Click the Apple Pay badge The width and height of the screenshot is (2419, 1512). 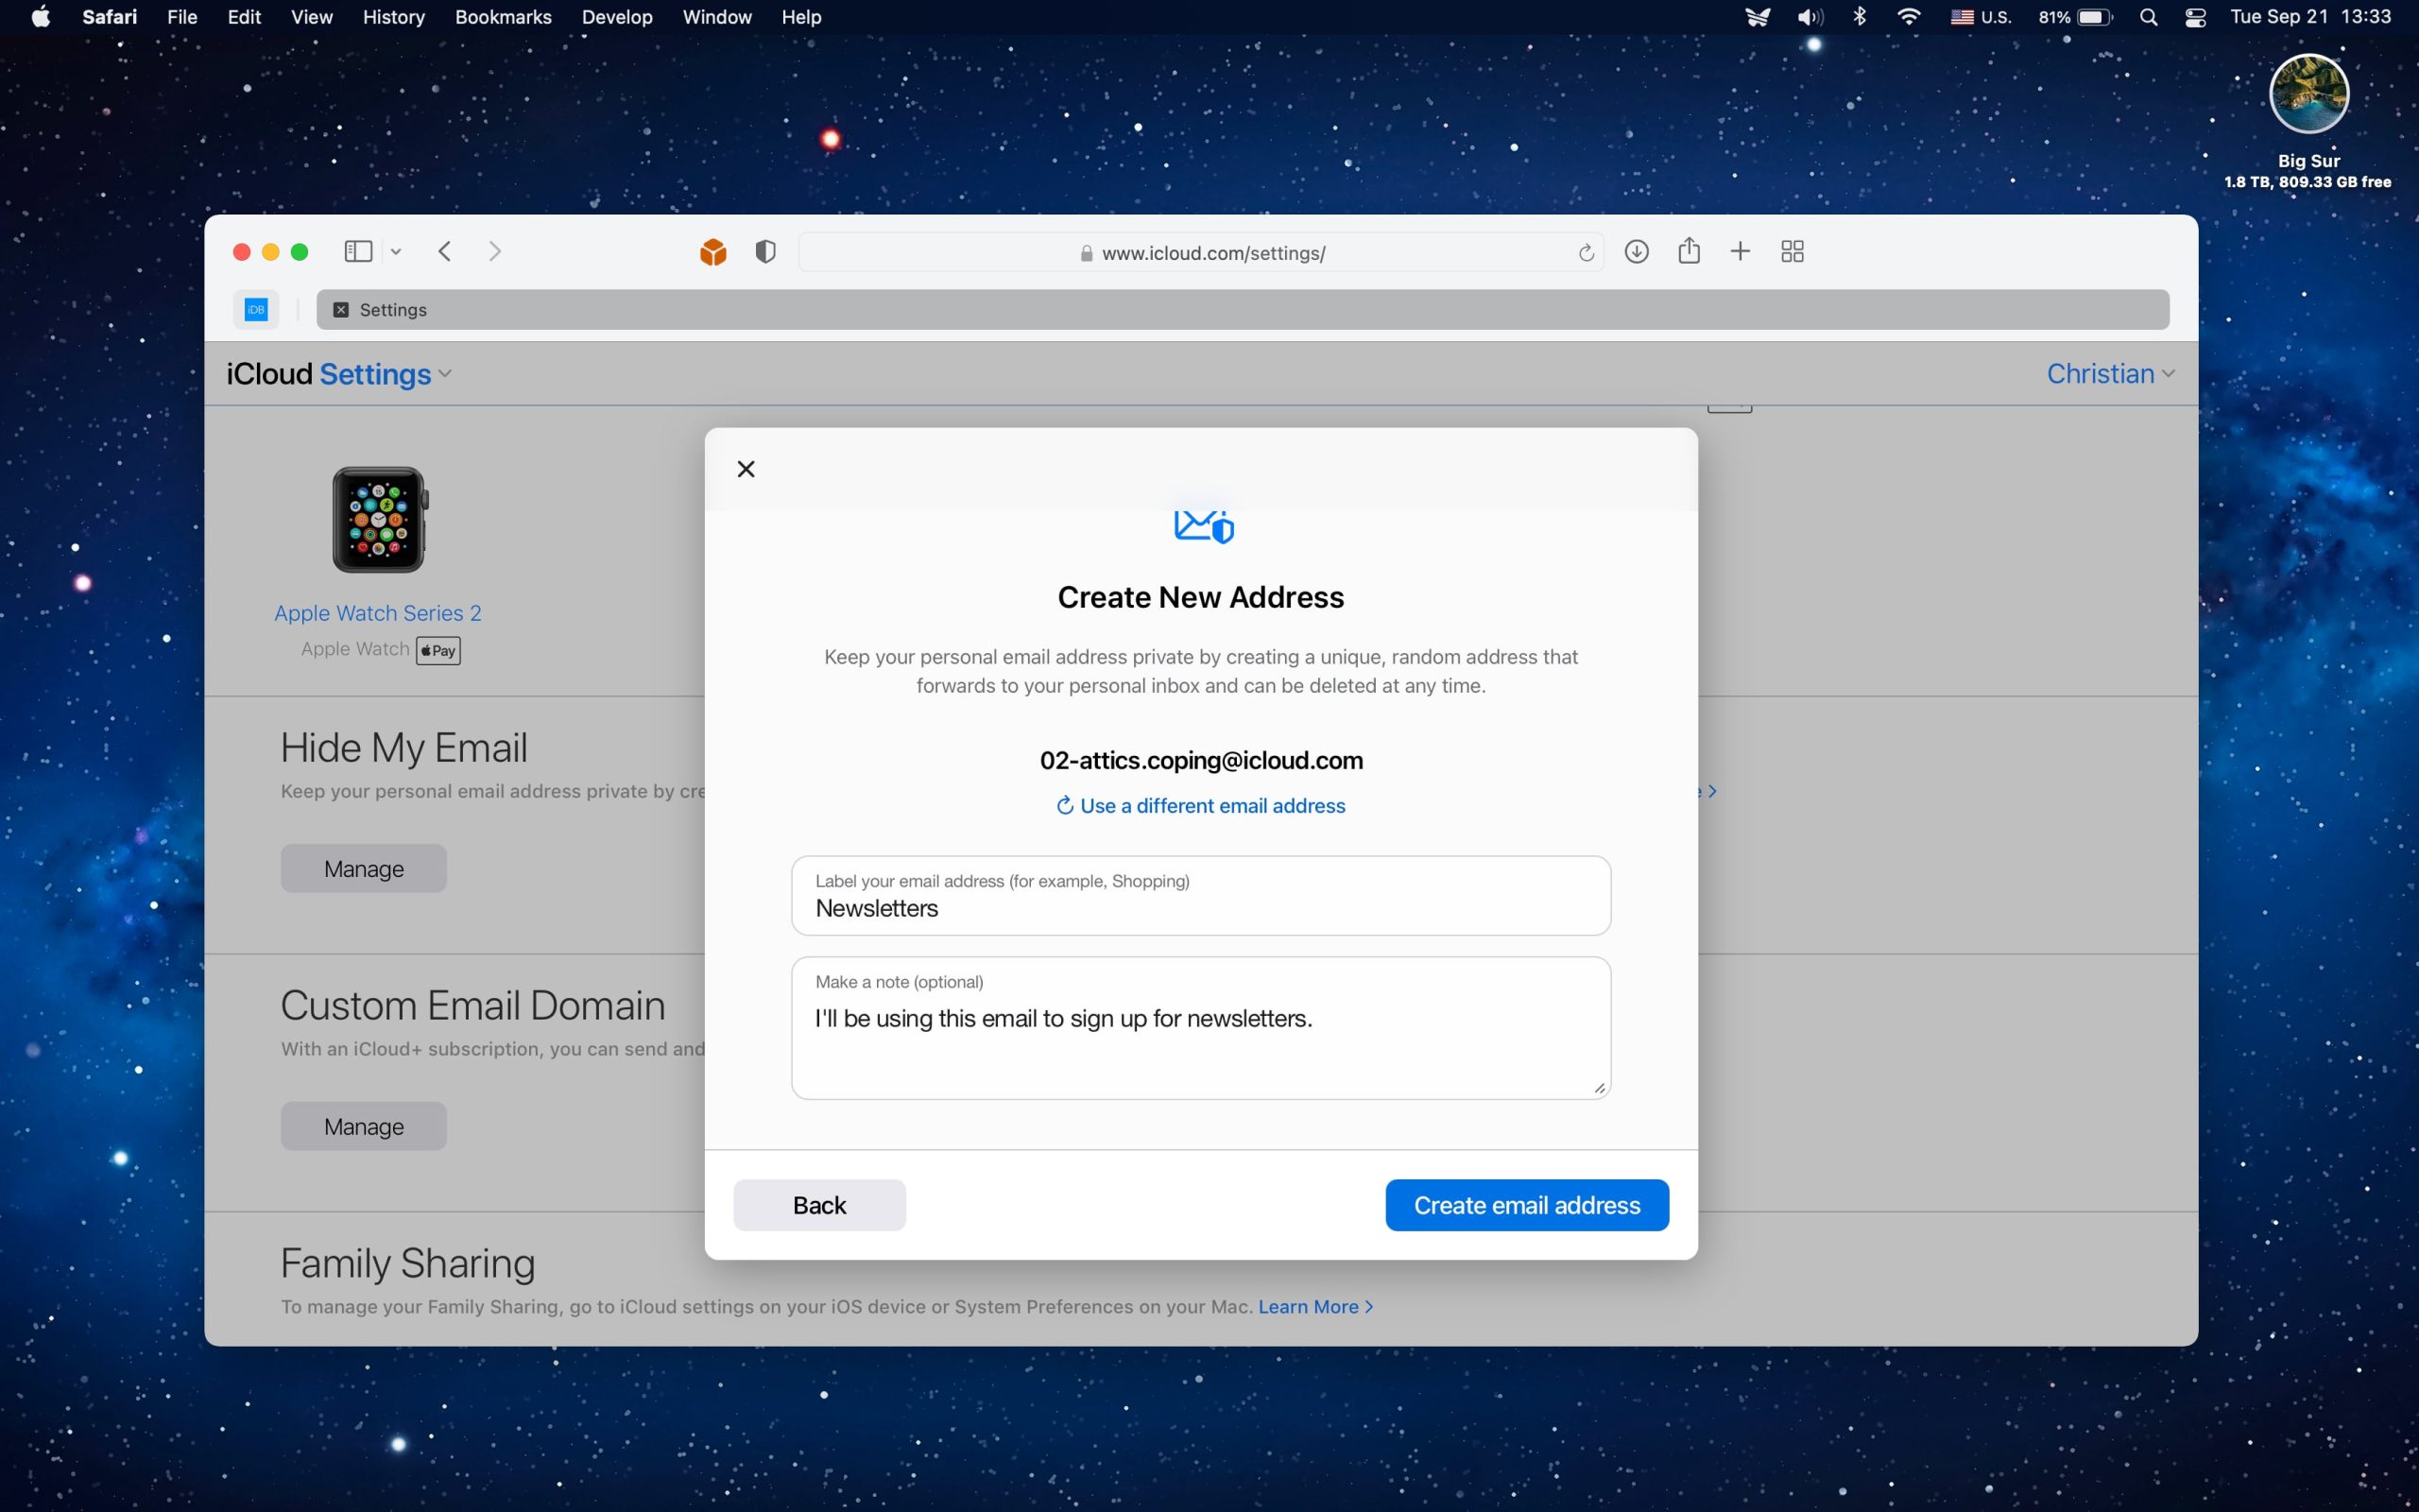pos(437,650)
